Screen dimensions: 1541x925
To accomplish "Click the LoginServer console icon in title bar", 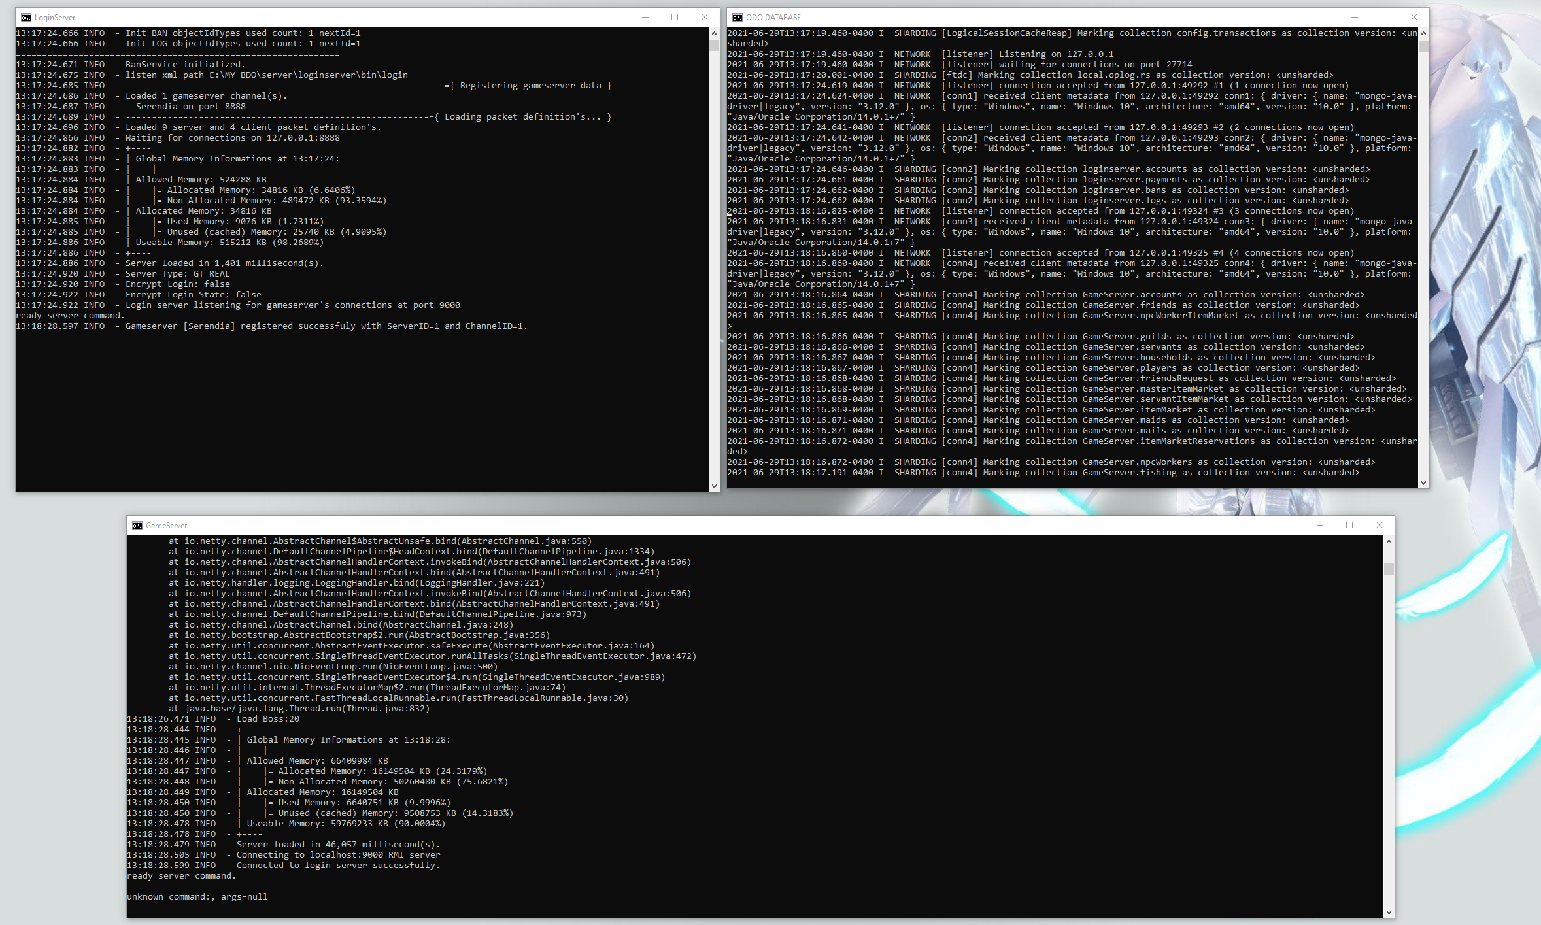I will [x=26, y=18].
